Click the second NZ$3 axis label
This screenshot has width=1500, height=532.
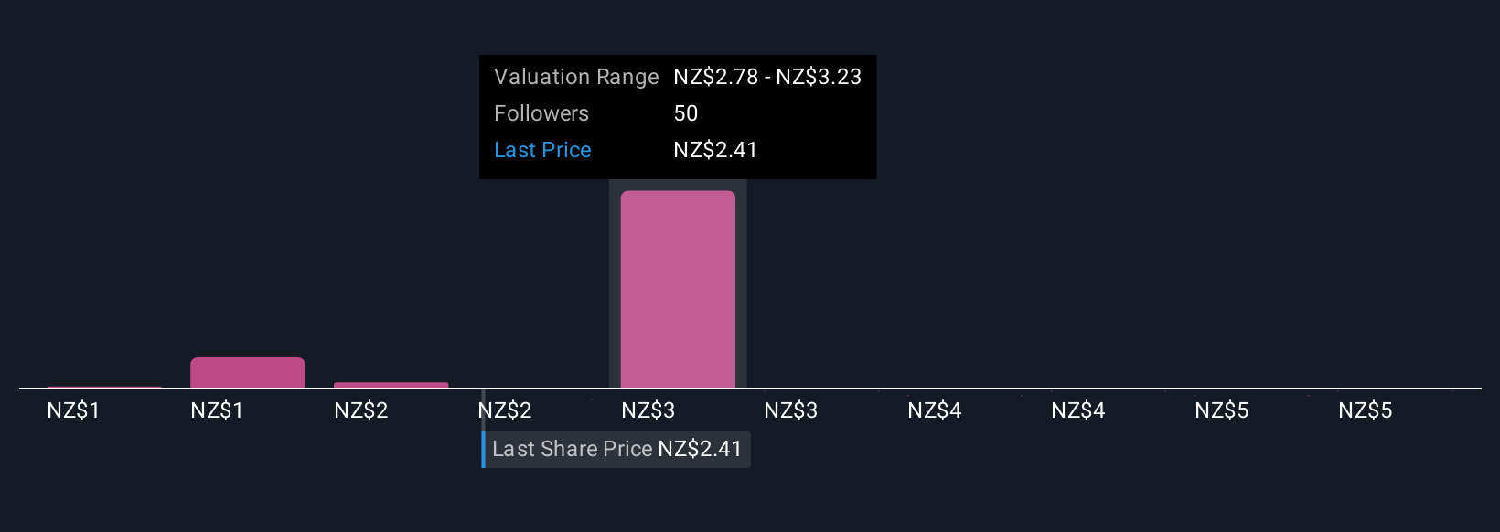tap(791, 410)
